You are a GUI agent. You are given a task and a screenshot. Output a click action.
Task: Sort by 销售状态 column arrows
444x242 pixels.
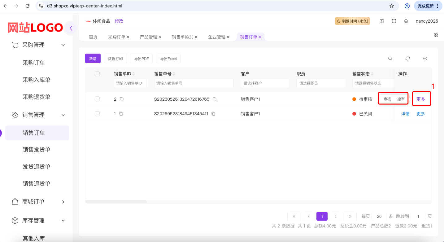(x=372, y=74)
